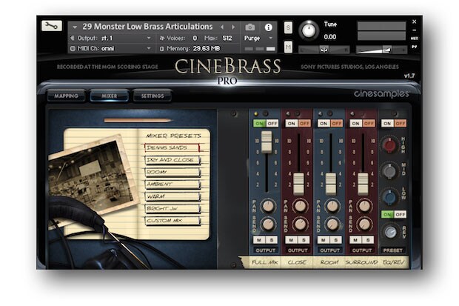Turn Room channel ON

[324, 124]
